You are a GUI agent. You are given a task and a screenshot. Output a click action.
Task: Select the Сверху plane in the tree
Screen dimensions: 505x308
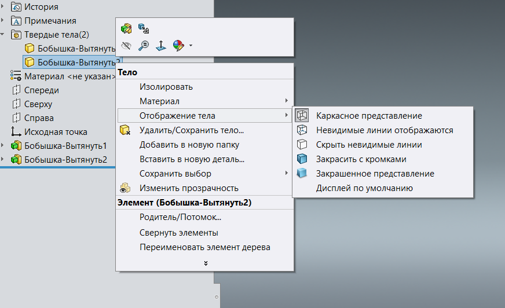click(38, 104)
